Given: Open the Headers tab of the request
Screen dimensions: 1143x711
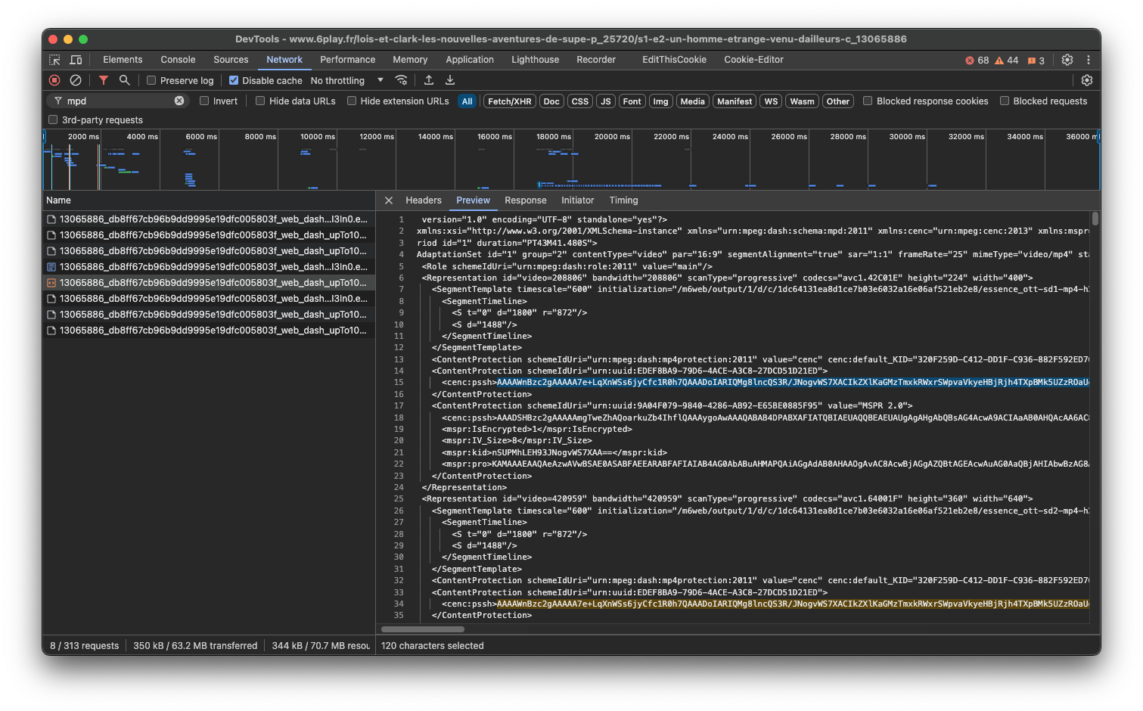Looking at the screenshot, I should 423,200.
